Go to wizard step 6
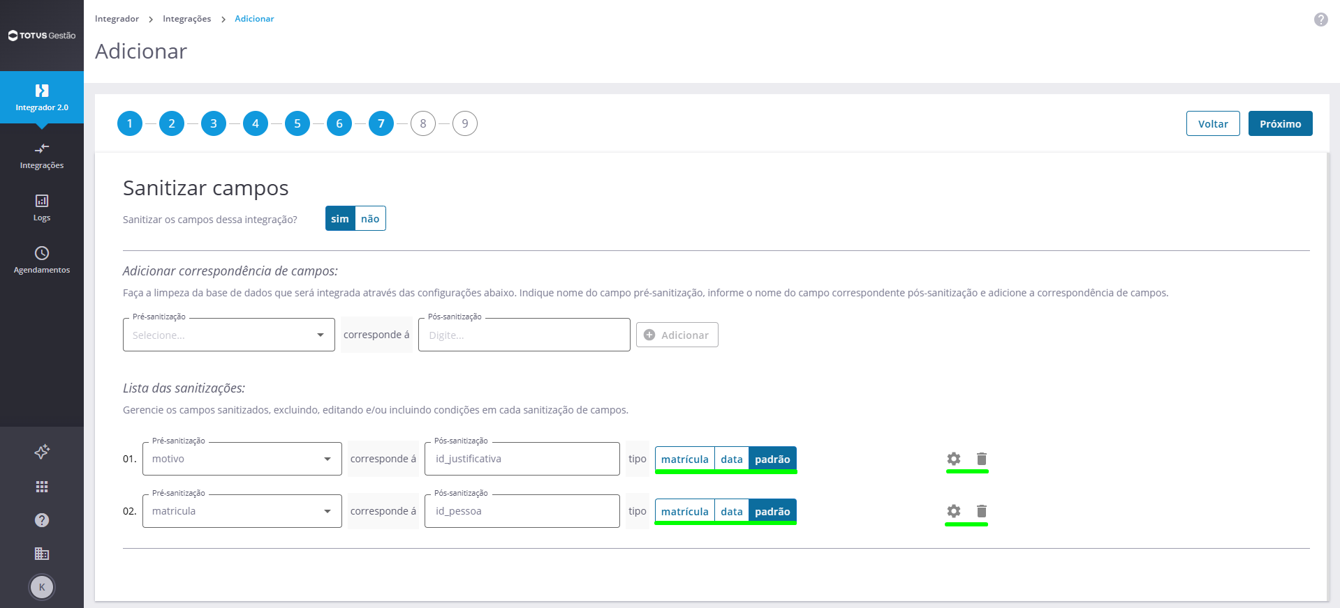Screen dimensions: 1340x608 coord(339,123)
